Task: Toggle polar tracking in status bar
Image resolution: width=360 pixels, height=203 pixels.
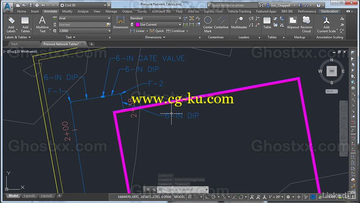Action: point(213,197)
